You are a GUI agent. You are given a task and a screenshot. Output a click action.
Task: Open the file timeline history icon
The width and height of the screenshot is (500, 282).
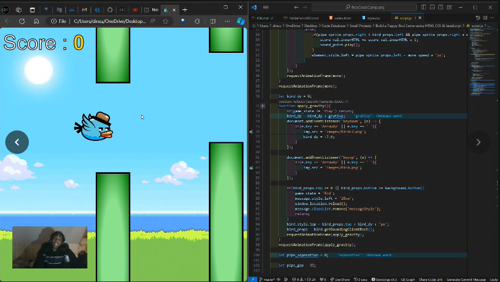[478, 18]
